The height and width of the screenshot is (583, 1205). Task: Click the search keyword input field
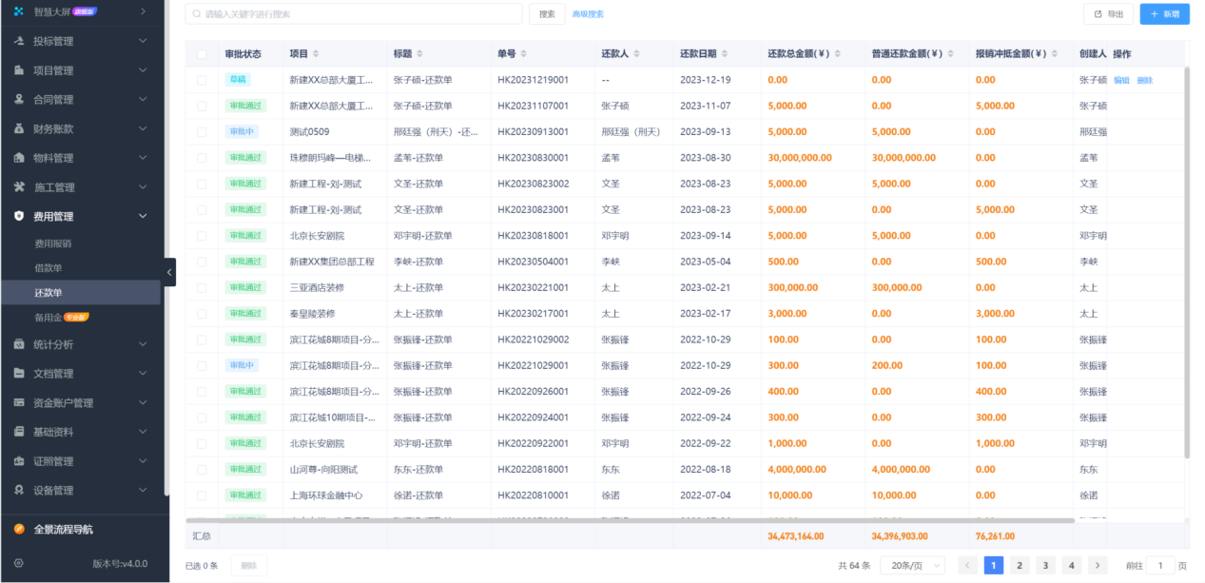coord(352,14)
